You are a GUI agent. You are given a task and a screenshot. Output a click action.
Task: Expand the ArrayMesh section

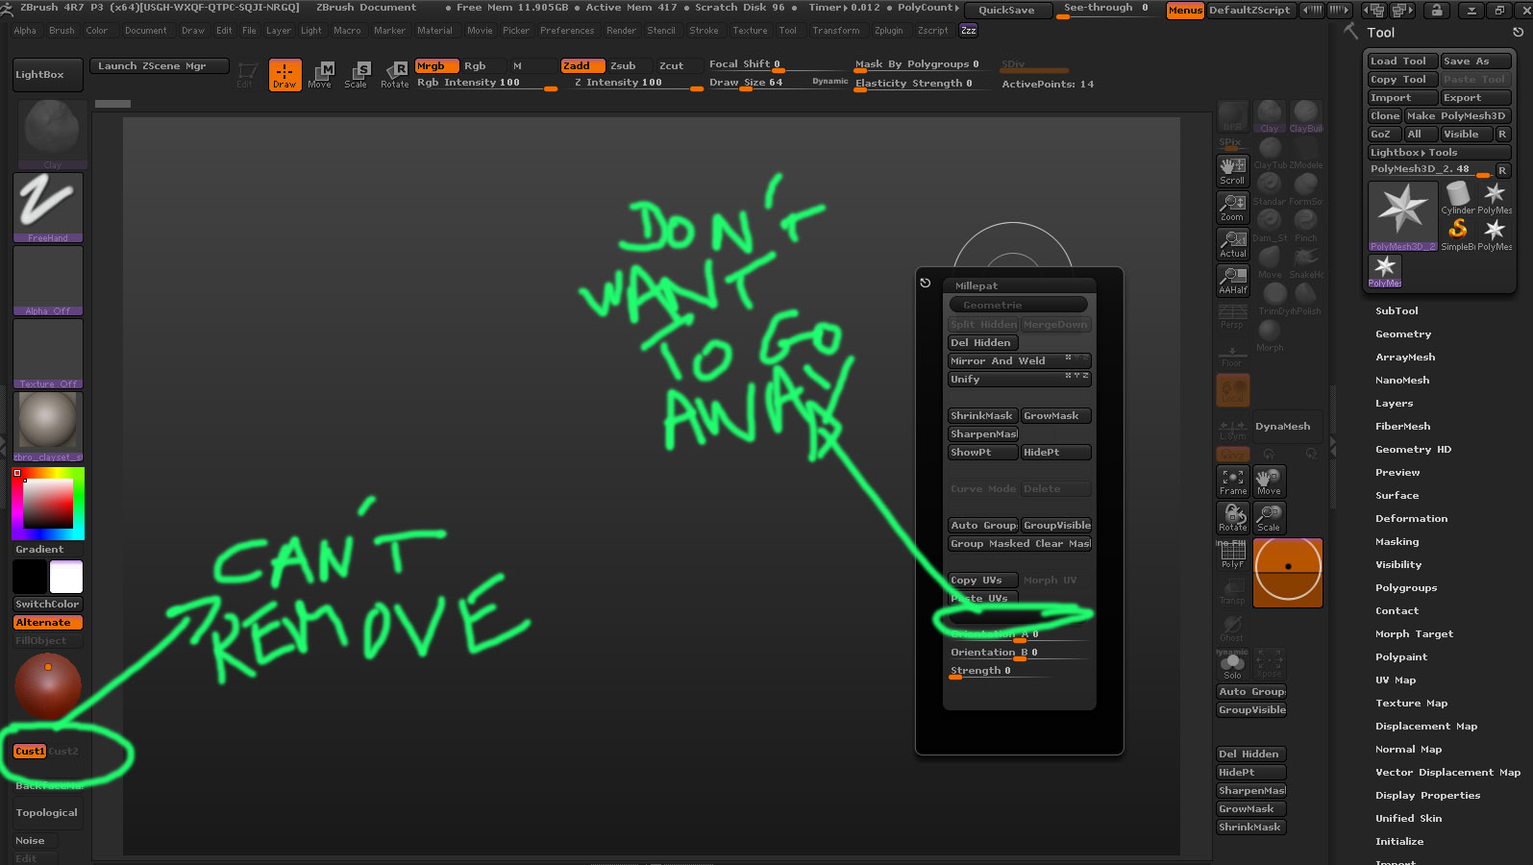click(1405, 358)
